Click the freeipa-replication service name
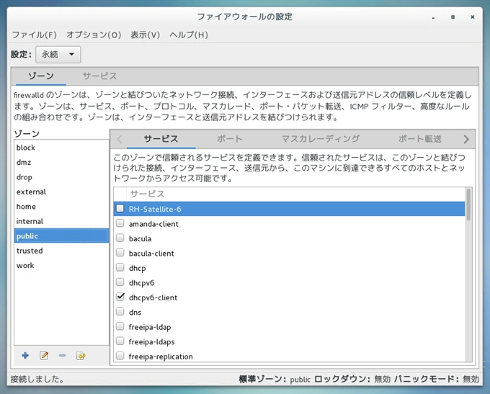 click(161, 357)
